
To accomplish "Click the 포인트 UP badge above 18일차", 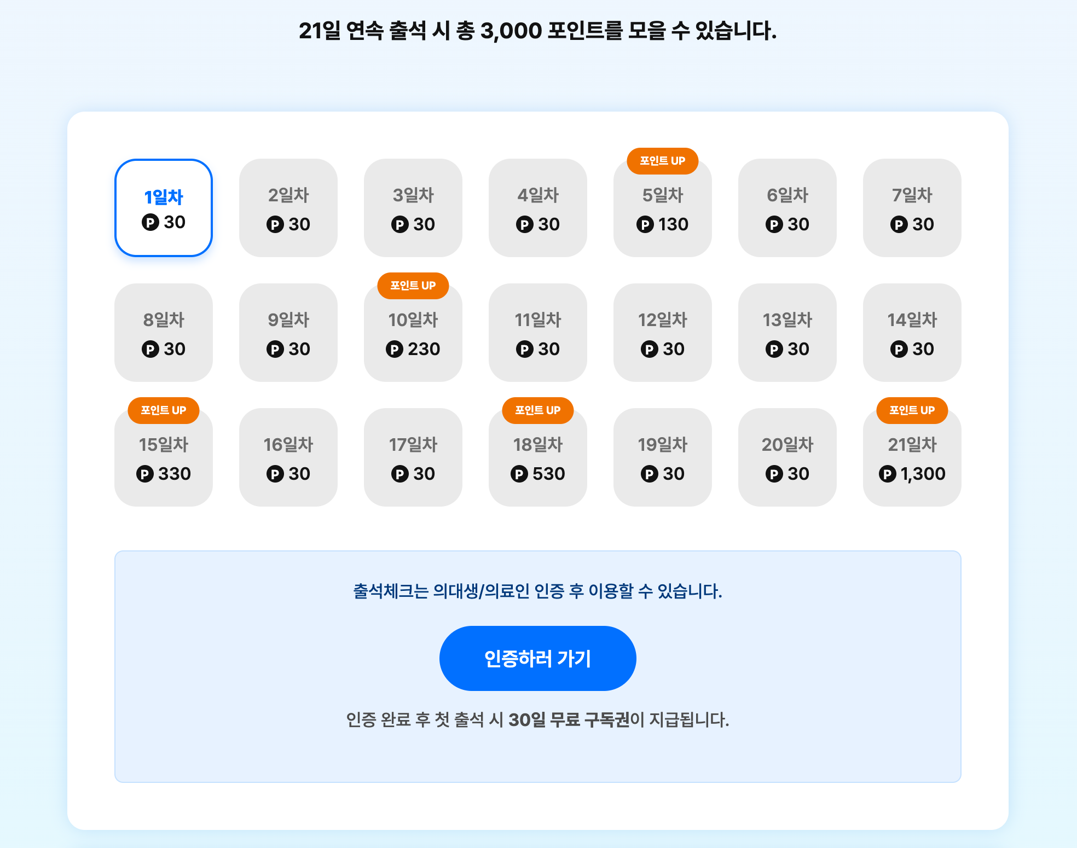I will (x=537, y=410).
